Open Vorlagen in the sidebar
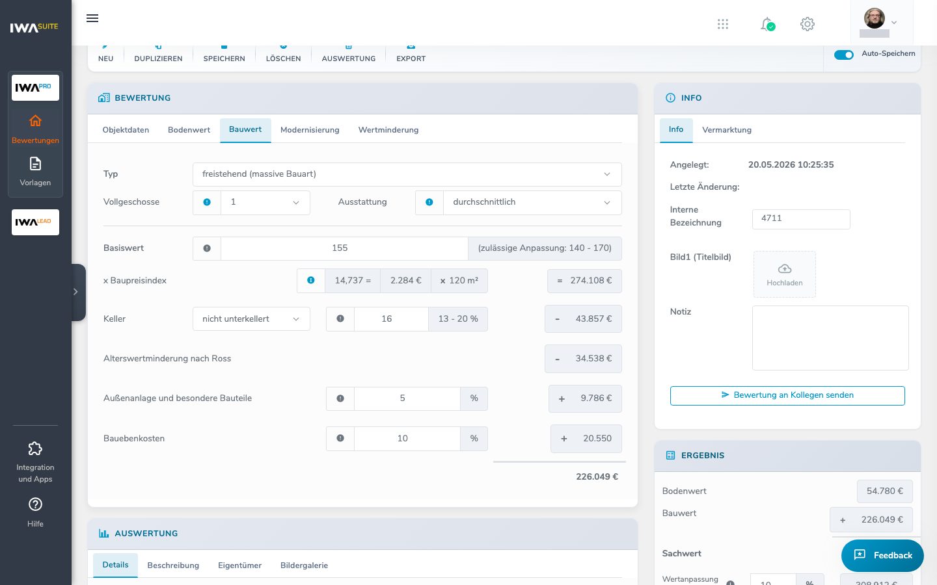937x585 pixels. click(x=35, y=172)
